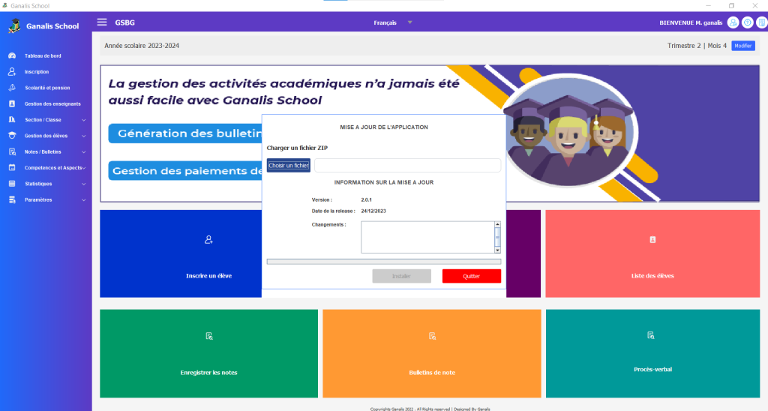Click the Génération des bulletins banner label
The height and width of the screenshot is (411, 768).
[x=185, y=133]
